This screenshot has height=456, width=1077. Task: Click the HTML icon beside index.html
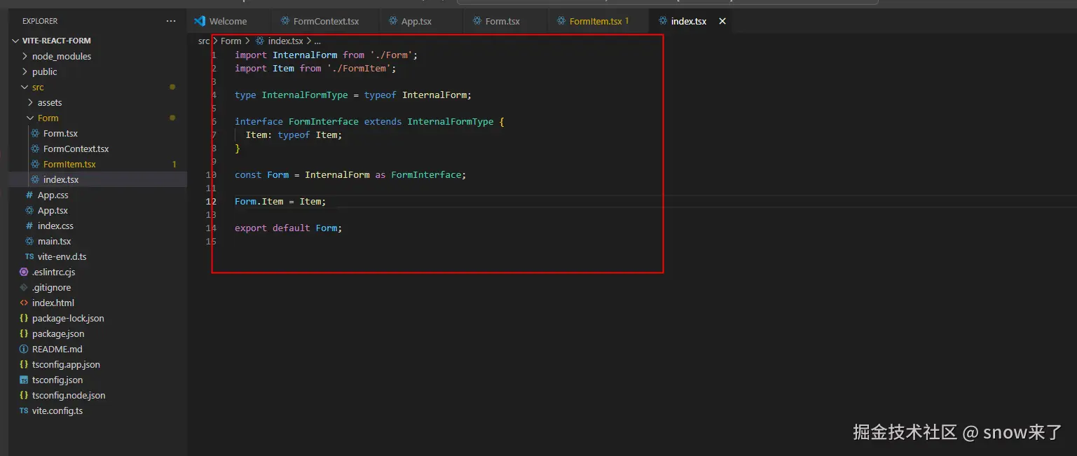pos(24,303)
